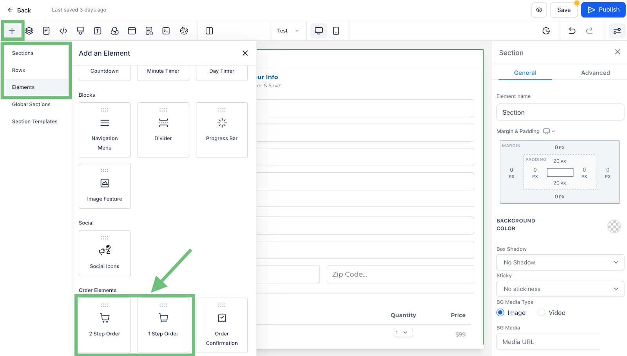Image resolution: width=627 pixels, height=356 pixels.
Task: Publish the page
Action: tap(603, 10)
